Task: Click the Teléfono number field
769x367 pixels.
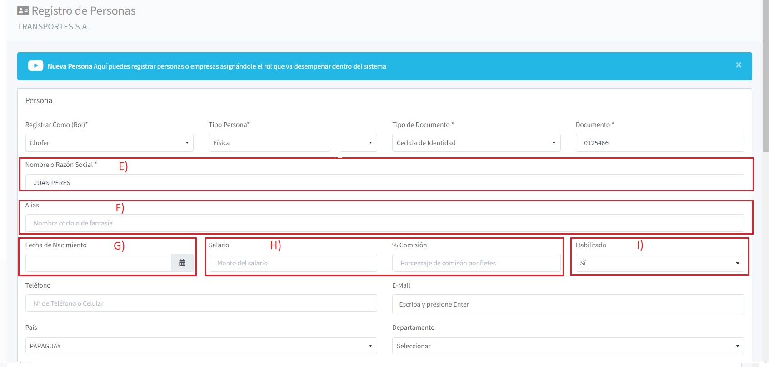Action: click(x=201, y=303)
